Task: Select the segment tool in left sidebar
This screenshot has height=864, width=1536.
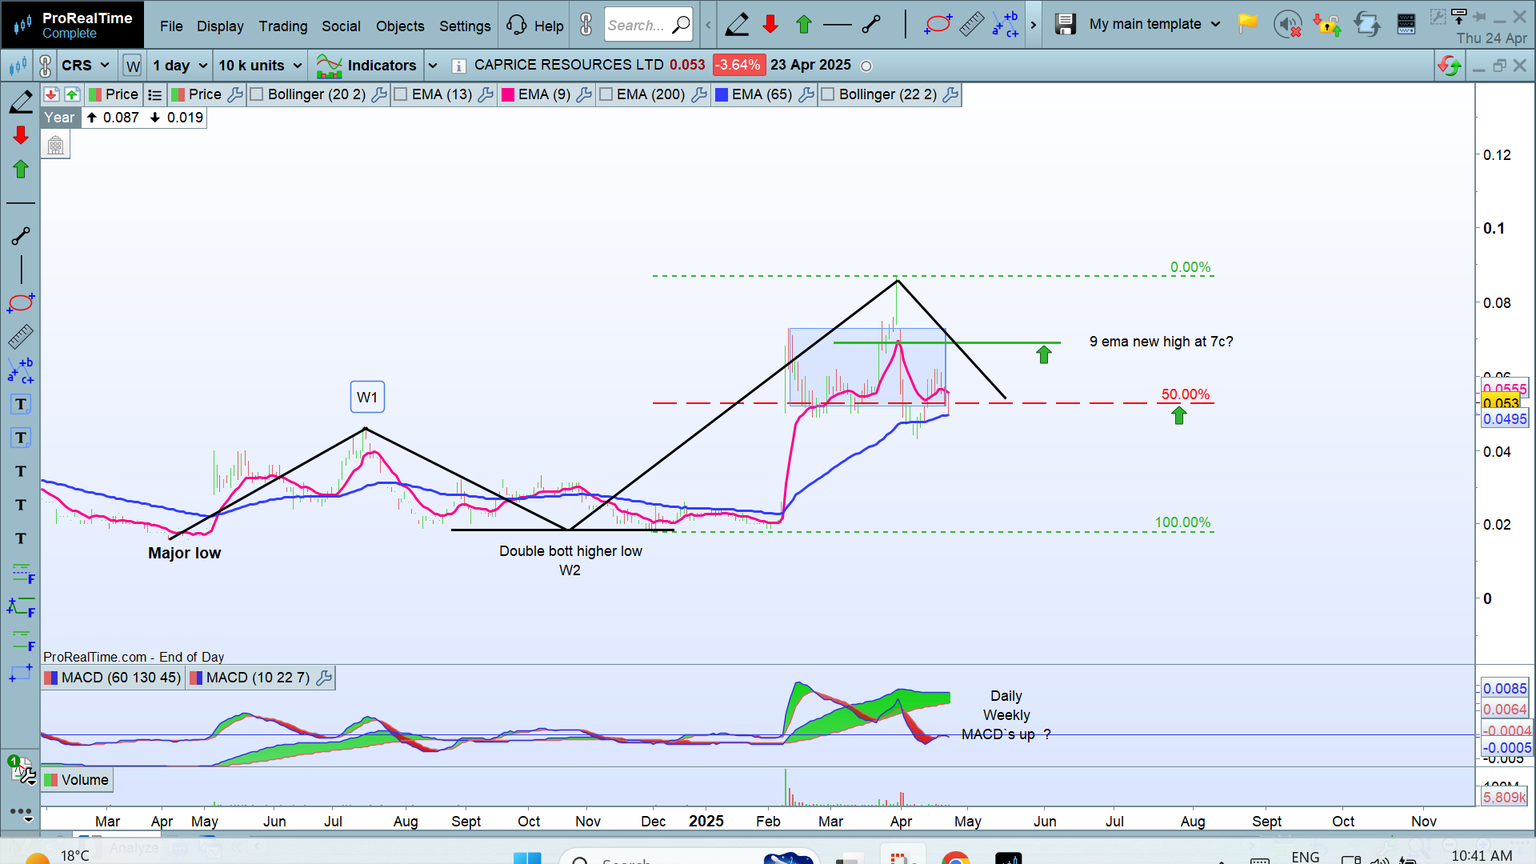Action: click(21, 236)
